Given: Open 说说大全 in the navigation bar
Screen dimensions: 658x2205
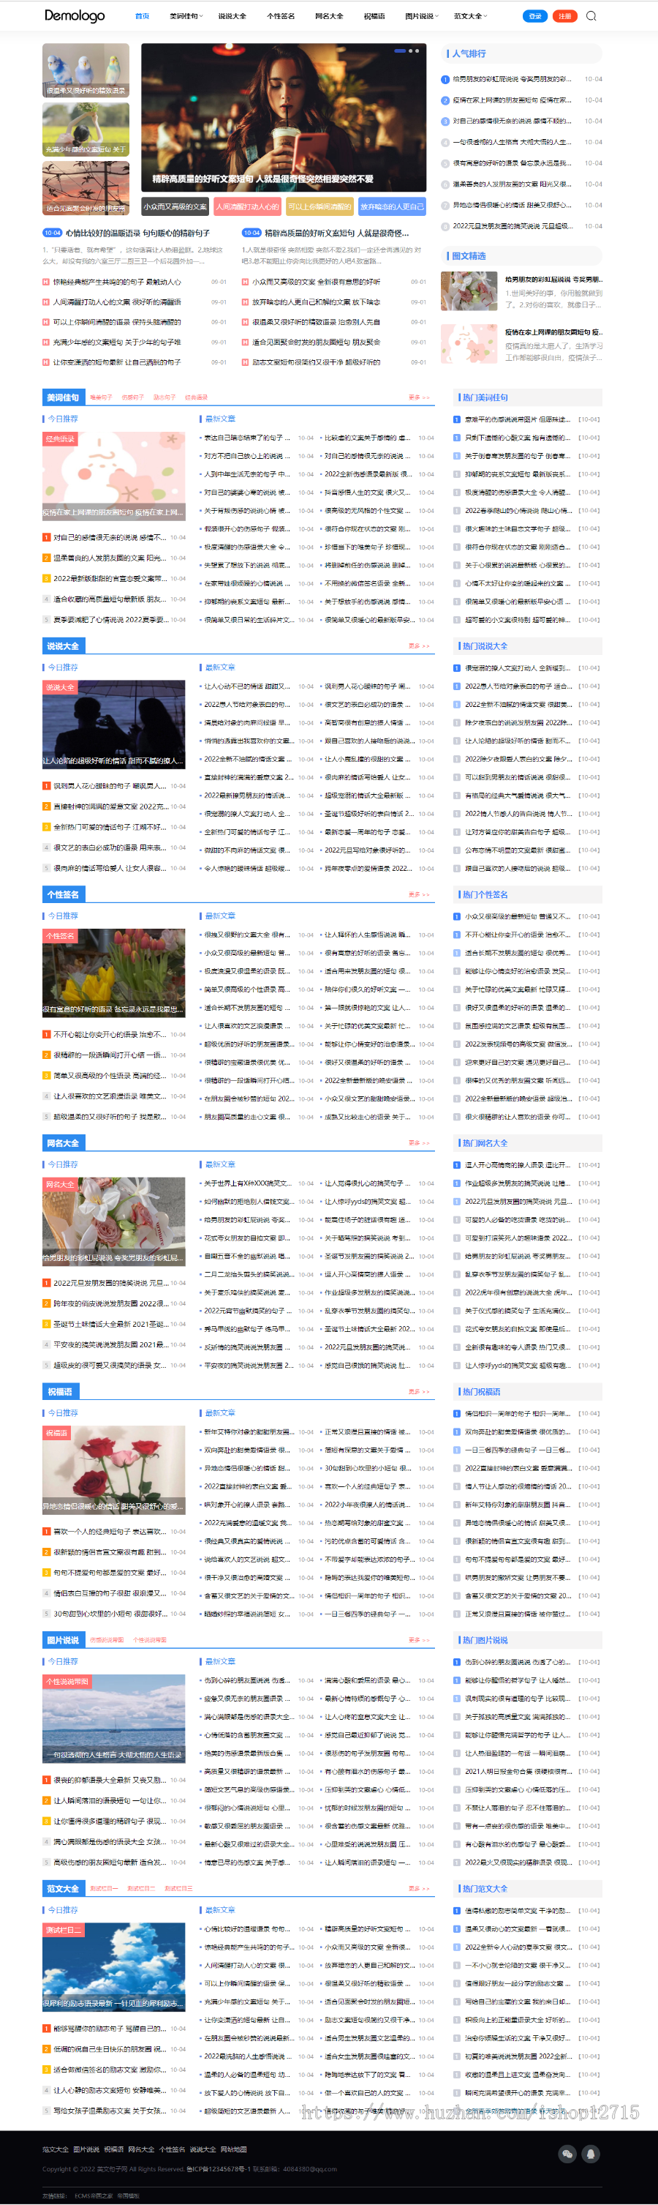Looking at the screenshot, I should 232,15.
